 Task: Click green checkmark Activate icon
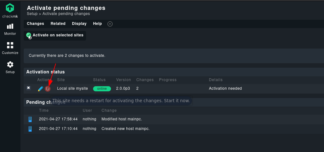[29, 35]
